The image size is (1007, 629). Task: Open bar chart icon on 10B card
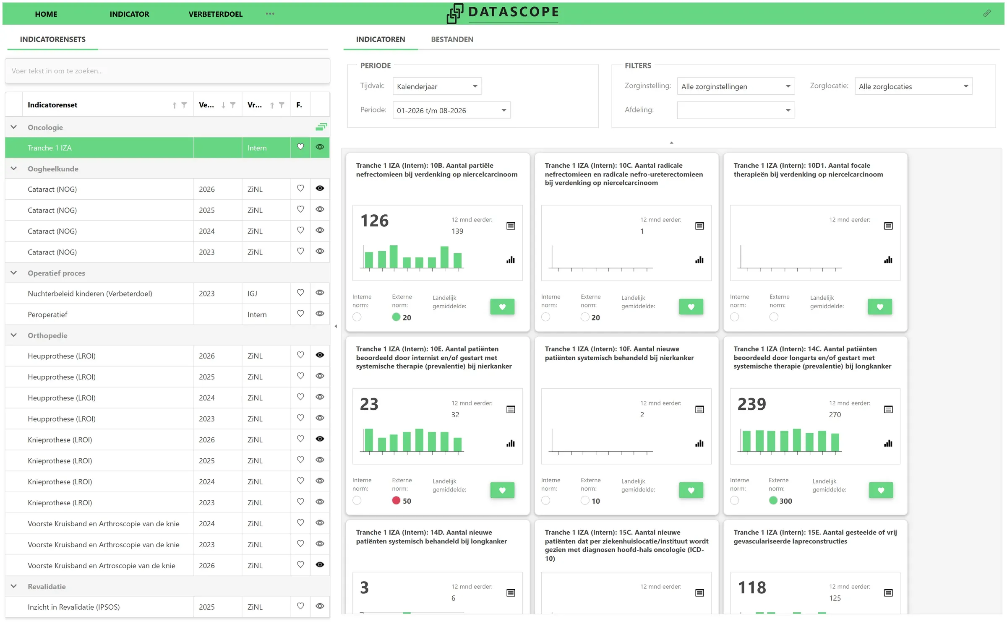[511, 260]
